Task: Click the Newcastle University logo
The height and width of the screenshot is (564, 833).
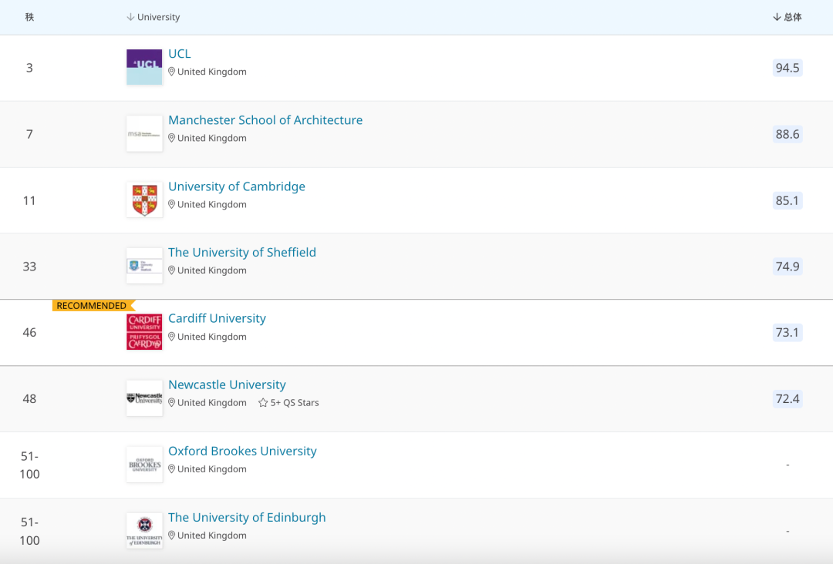Action: click(144, 398)
